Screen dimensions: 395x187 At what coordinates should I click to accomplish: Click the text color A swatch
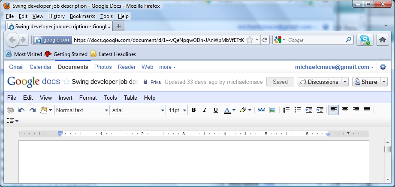coord(227,110)
